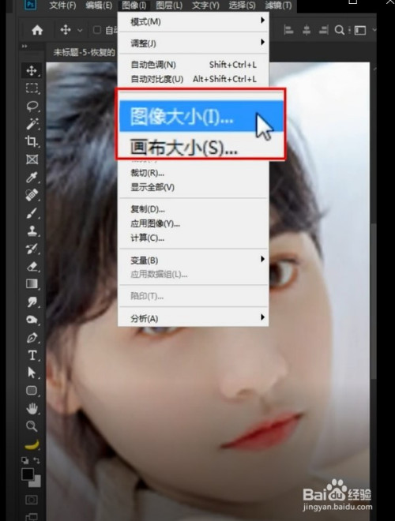
Task: Select the Sponge/Dodge tool
Action: coord(32,320)
